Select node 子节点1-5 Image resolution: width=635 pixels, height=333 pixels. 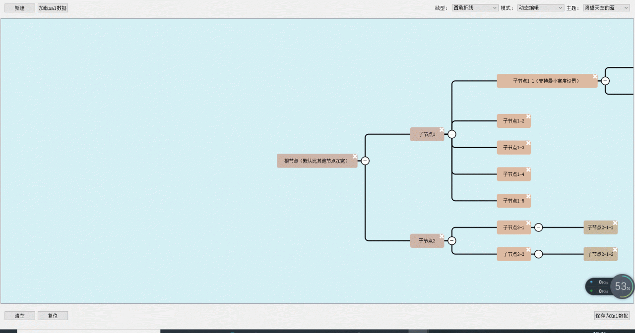[x=513, y=201]
